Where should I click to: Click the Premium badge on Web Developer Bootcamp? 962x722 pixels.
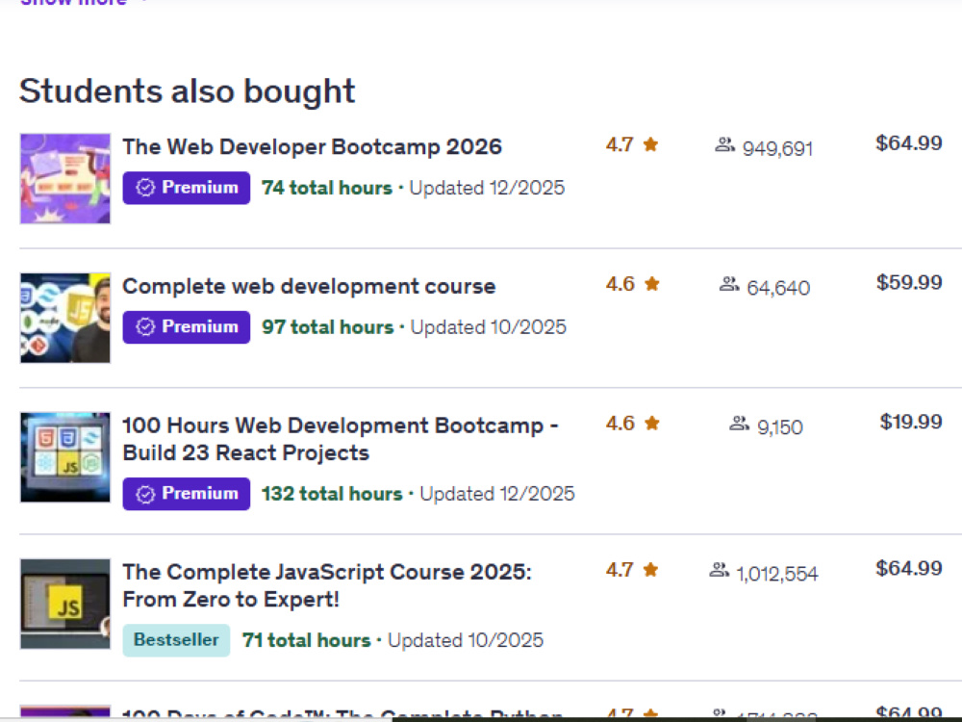tap(187, 188)
